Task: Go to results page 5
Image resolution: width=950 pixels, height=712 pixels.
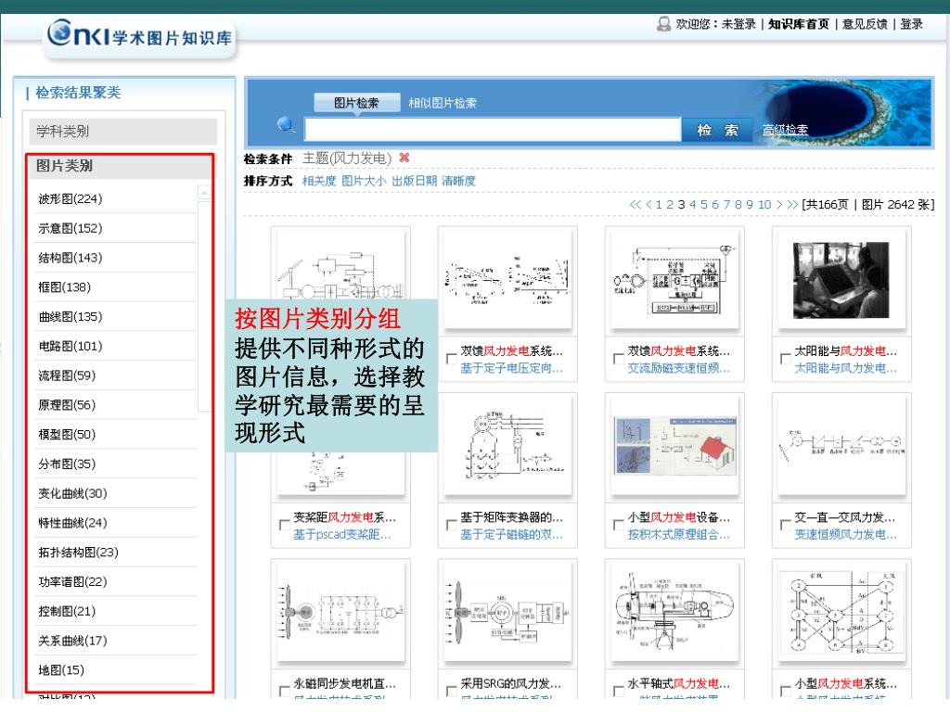Action: (x=704, y=205)
